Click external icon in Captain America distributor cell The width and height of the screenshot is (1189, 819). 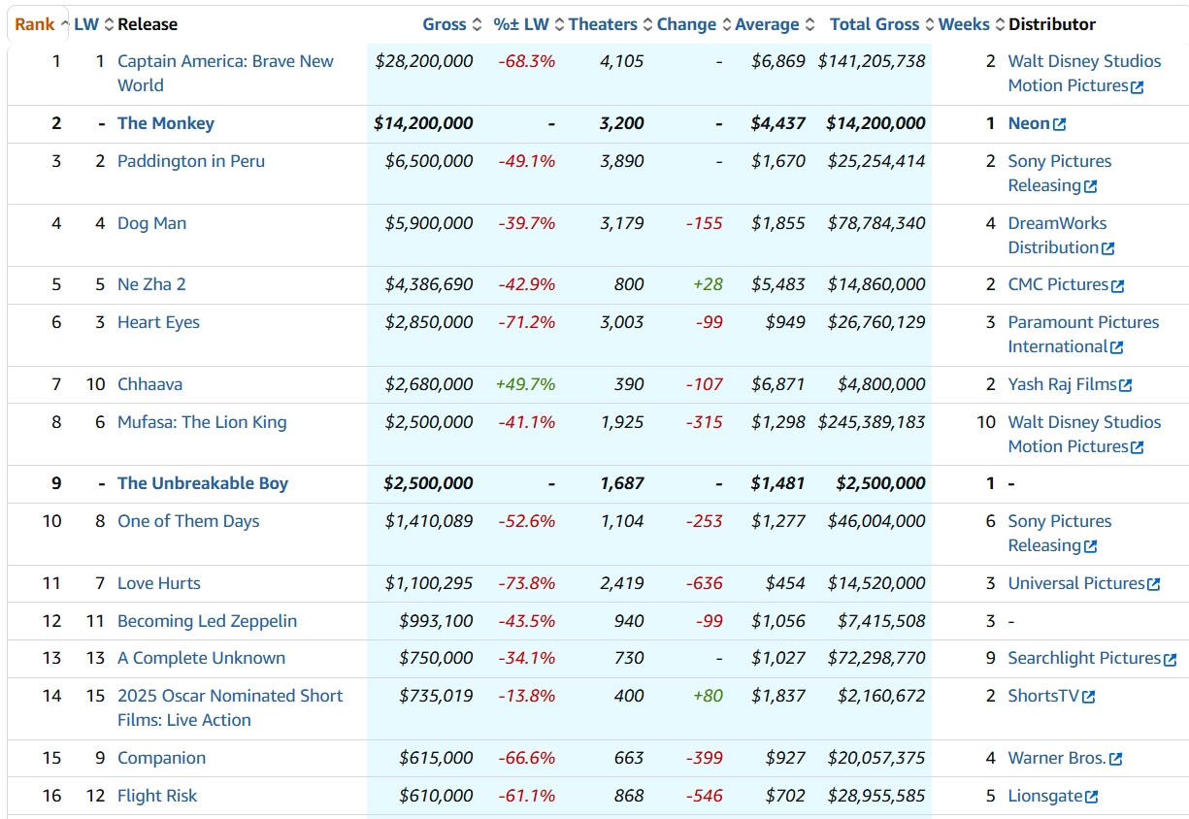(1138, 86)
